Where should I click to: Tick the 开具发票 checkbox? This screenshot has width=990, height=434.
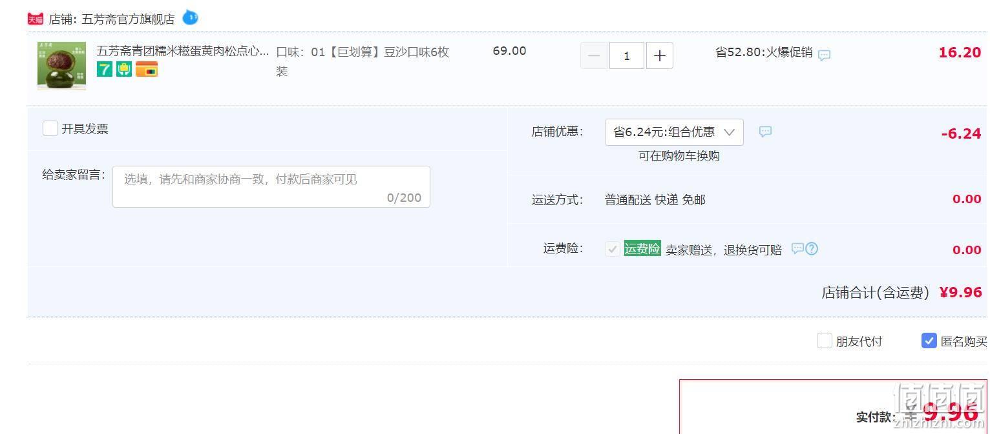50,128
